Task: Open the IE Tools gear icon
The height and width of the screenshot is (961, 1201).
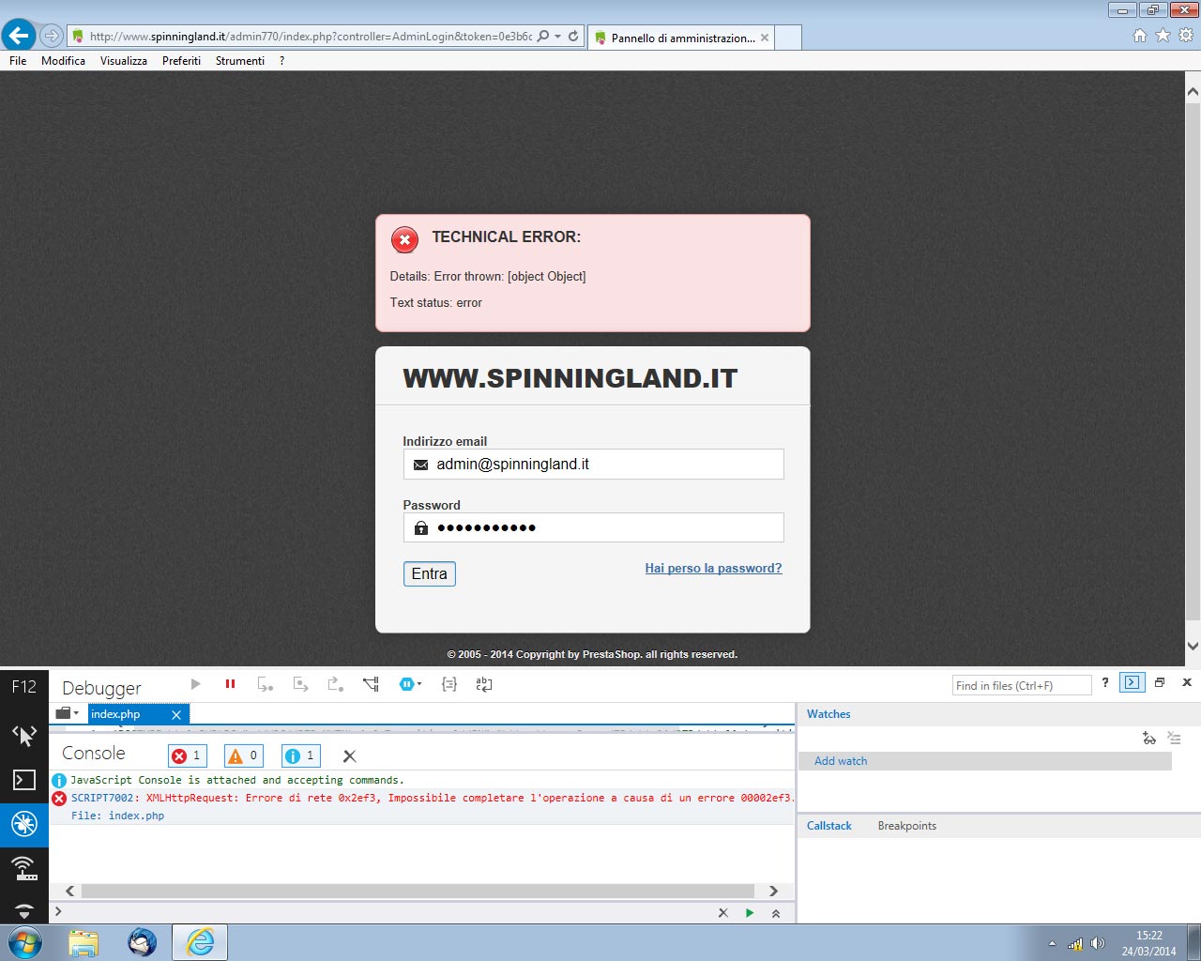Action: click(1186, 35)
